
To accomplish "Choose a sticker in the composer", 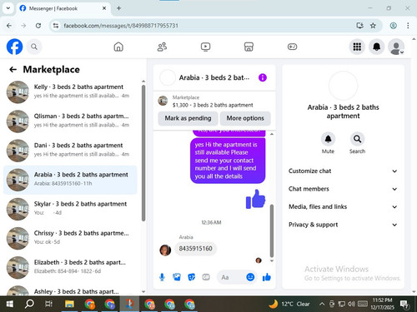I will pos(191,277).
